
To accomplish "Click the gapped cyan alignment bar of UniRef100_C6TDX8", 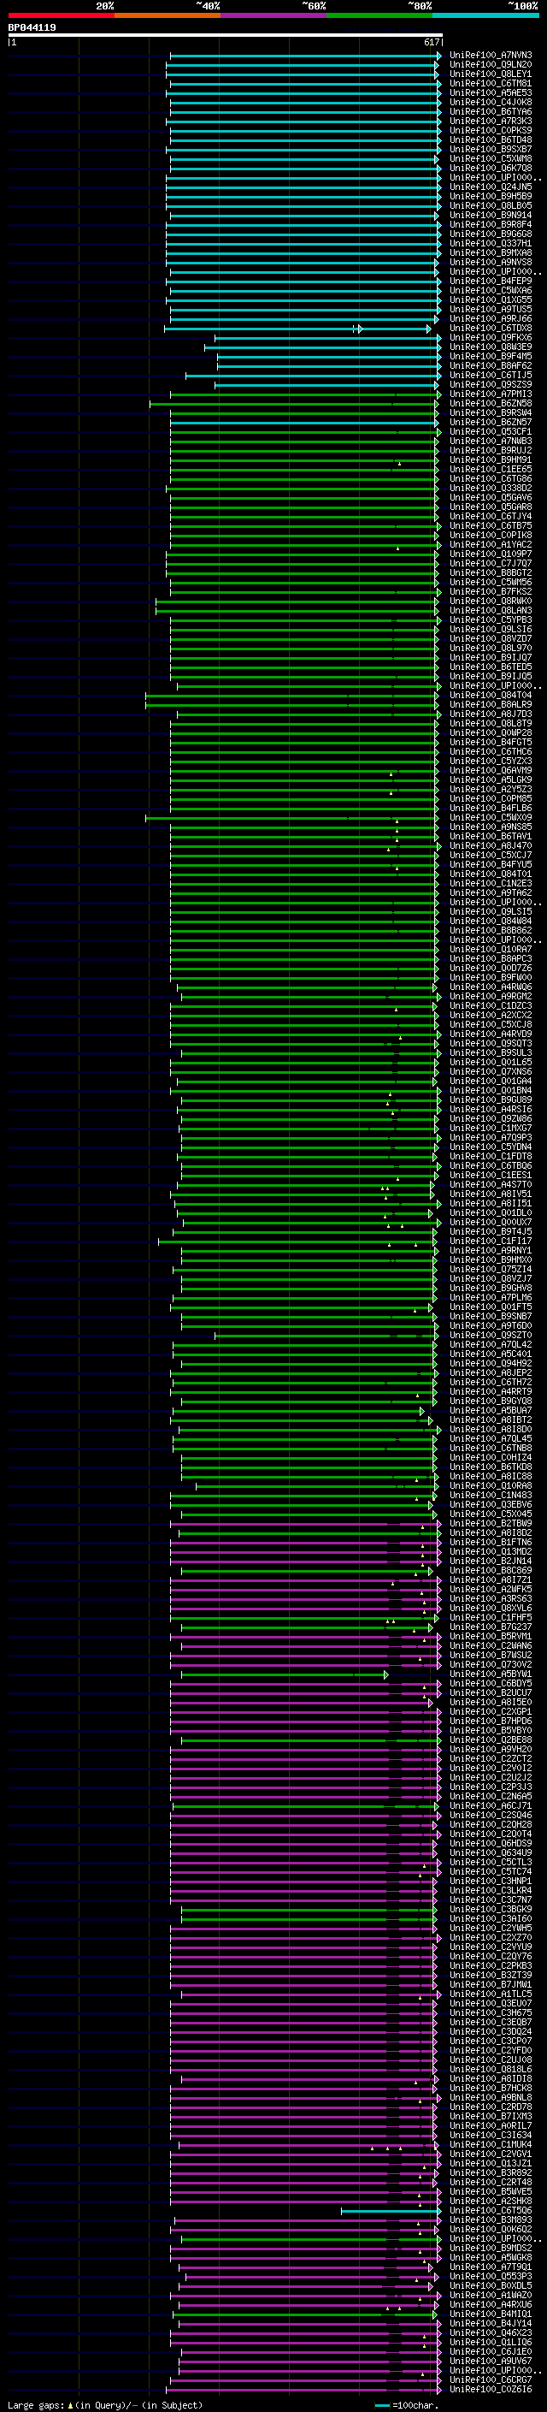I will (x=298, y=329).
